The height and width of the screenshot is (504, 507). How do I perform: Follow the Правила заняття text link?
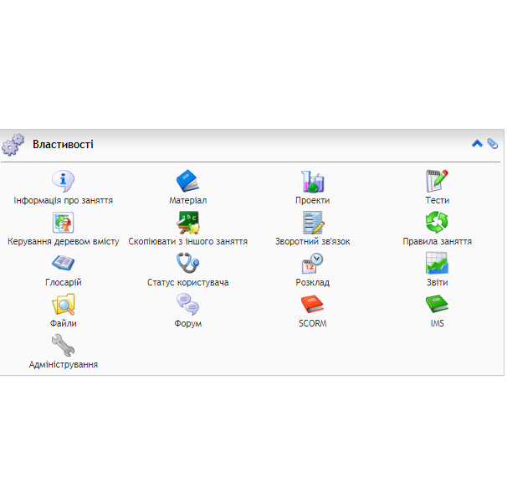coord(438,242)
